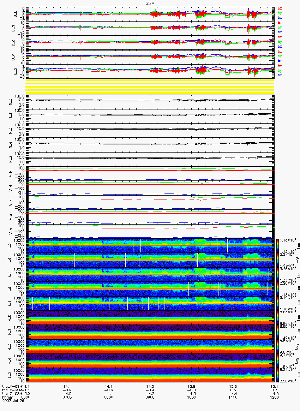The width and height of the screenshot is (300, 411).
Task: Click the 2007 Jul 26 date label
Action: coord(13,401)
